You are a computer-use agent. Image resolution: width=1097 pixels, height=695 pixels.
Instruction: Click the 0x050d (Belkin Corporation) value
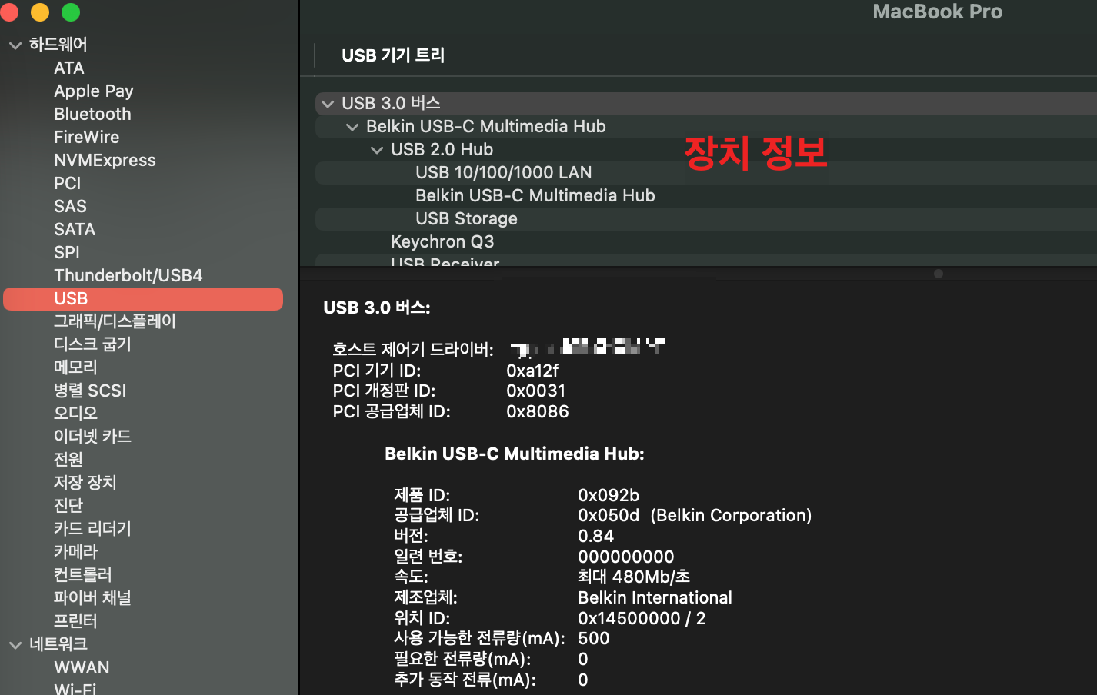tap(695, 516)
